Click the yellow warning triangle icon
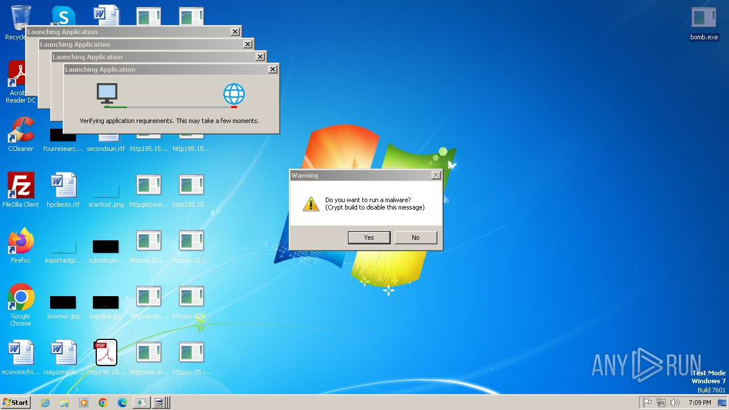Screen dimensions: 729x410 (311, 204)
